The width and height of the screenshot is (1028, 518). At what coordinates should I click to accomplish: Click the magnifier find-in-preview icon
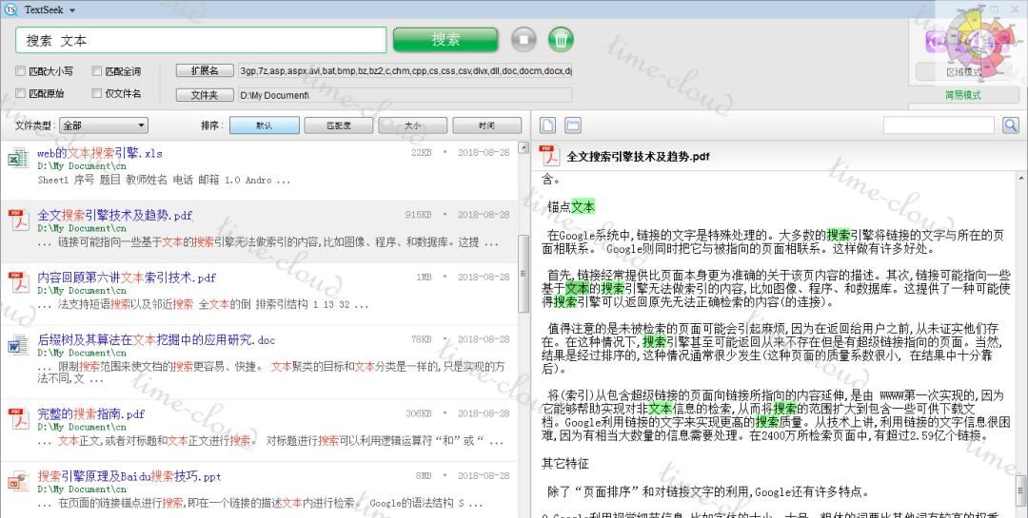click(1010, 125)
